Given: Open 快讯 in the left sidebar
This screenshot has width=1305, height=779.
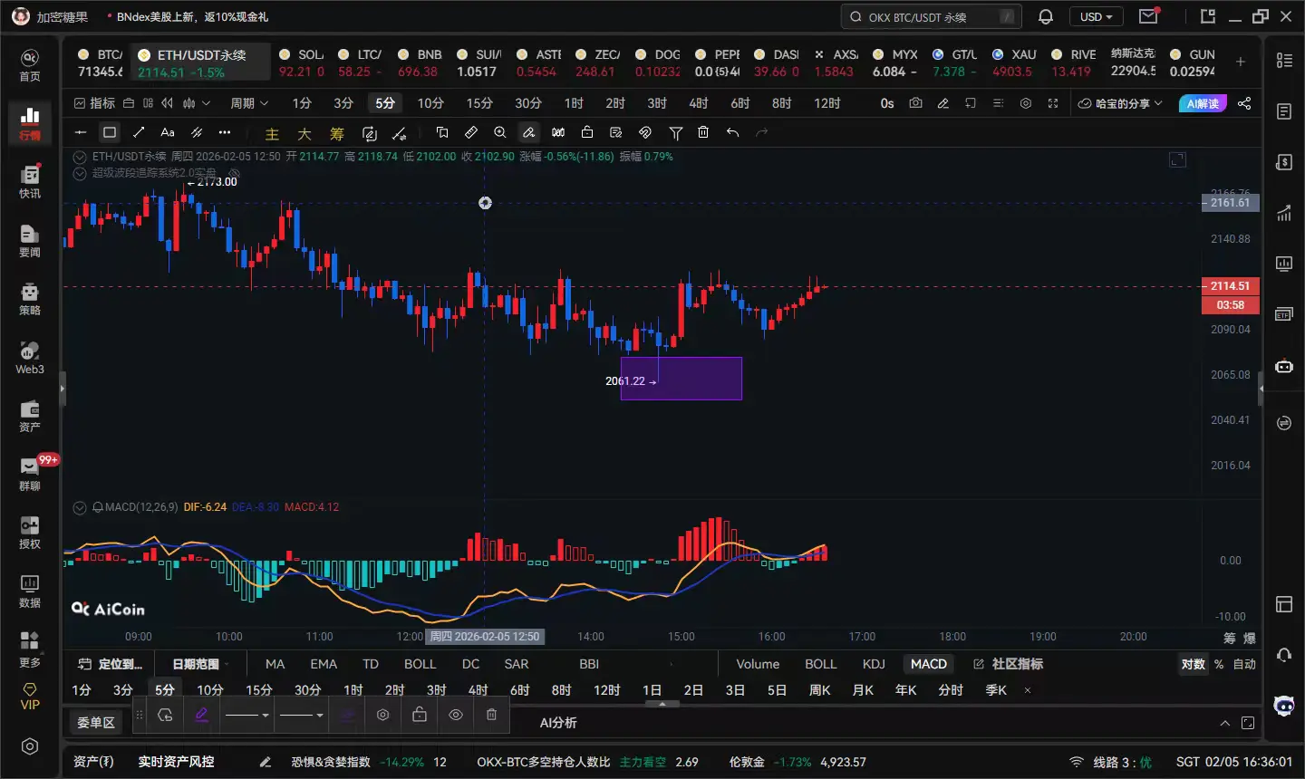Looking at the screenshot, I should (30, 181).
